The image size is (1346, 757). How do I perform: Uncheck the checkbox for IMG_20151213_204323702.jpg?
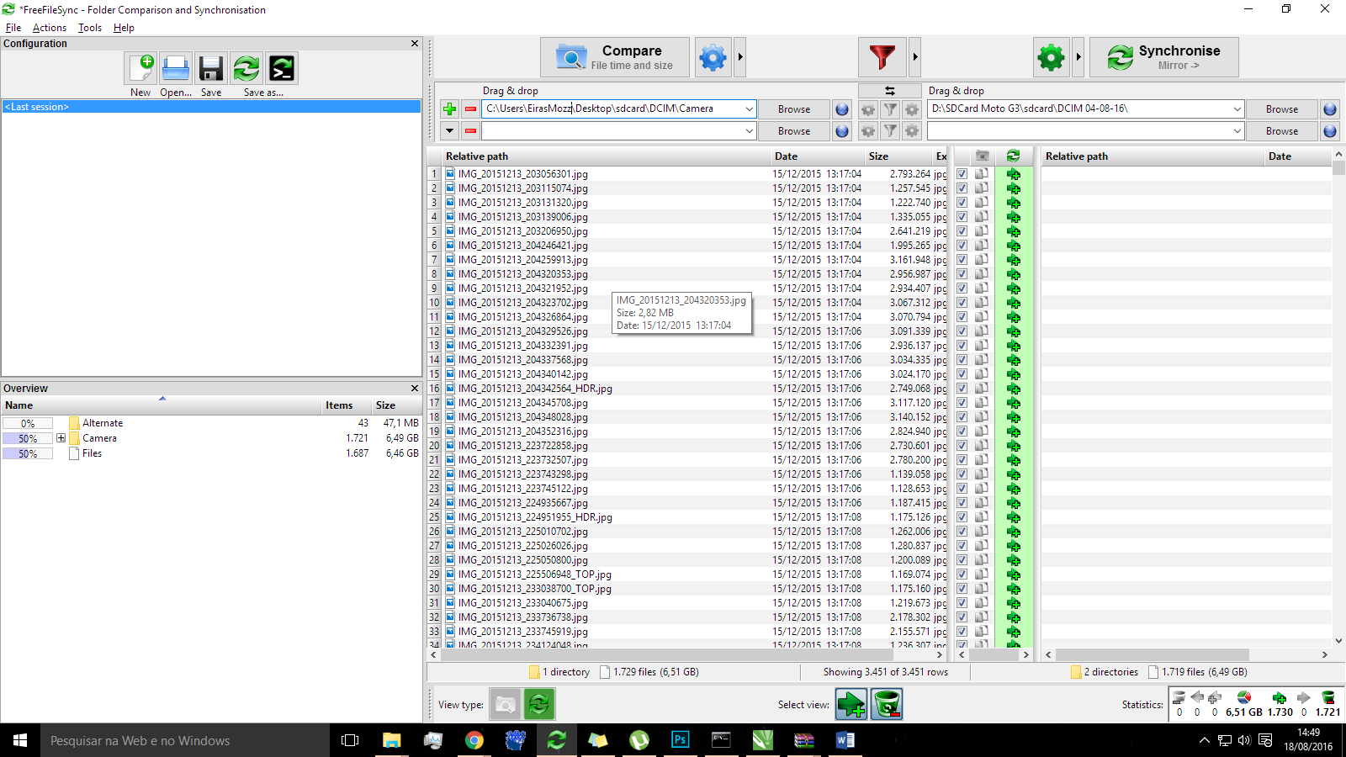962,303
